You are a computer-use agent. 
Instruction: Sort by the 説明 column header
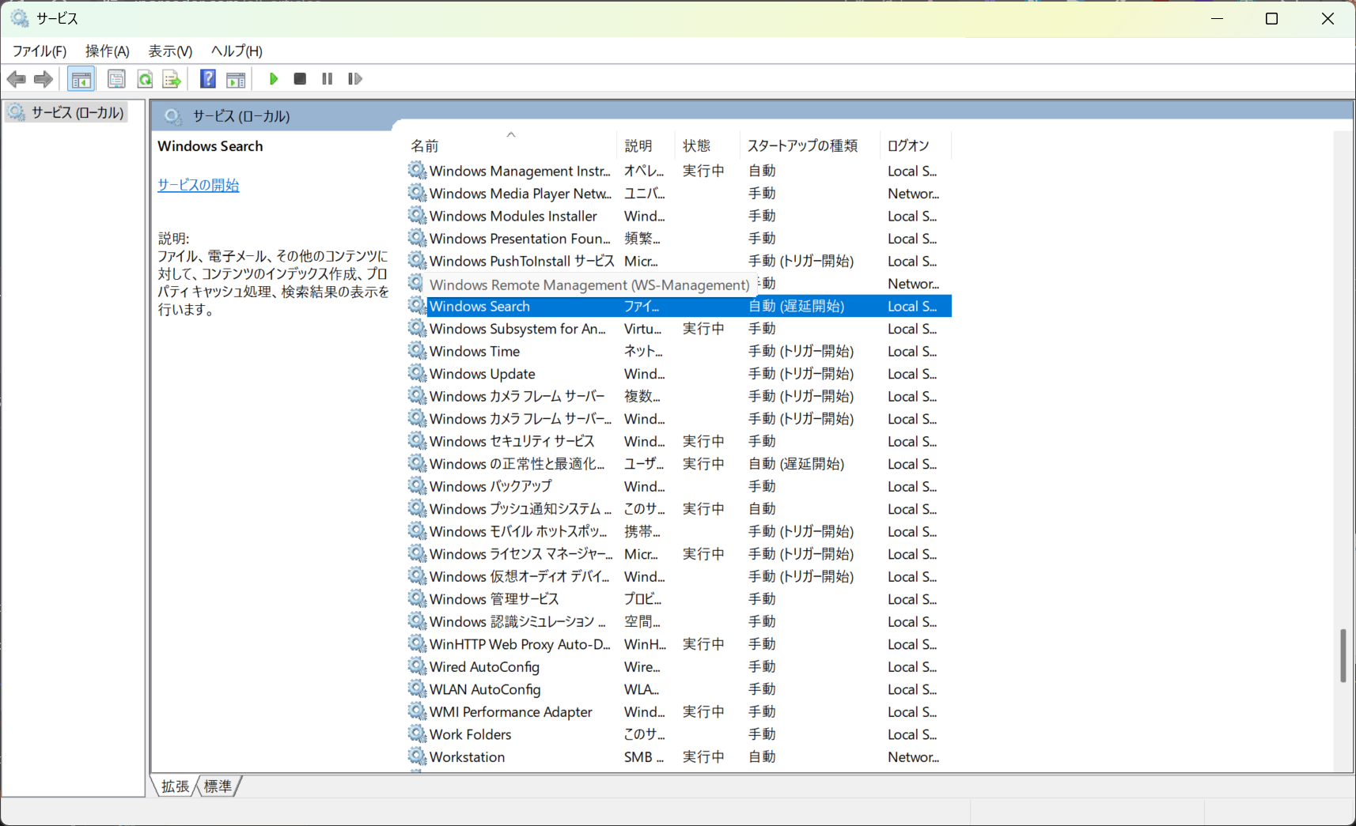coord(646,145)
